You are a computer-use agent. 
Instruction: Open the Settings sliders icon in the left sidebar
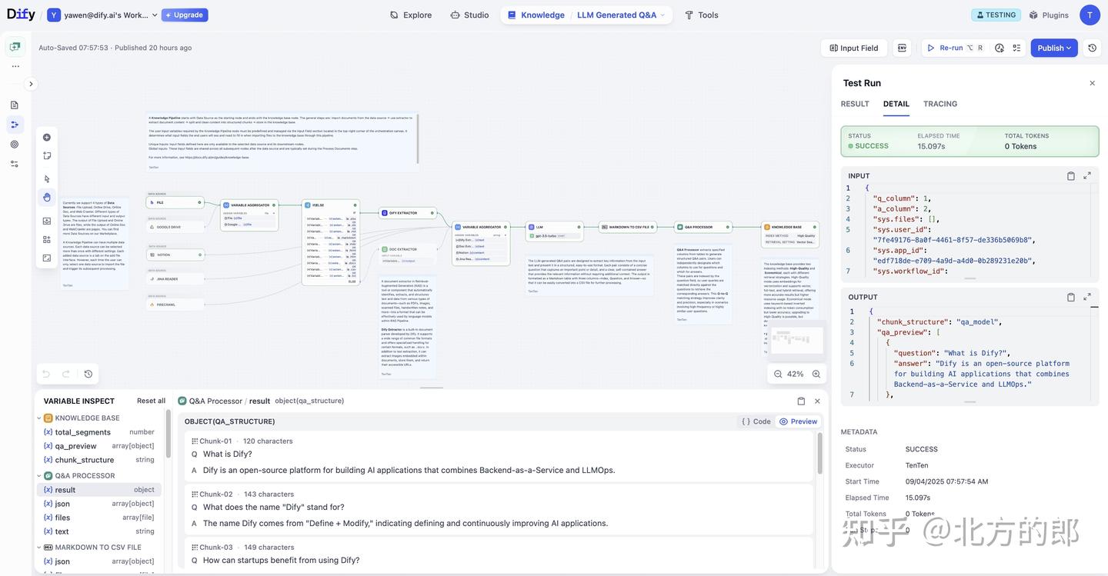click(15, 164)
